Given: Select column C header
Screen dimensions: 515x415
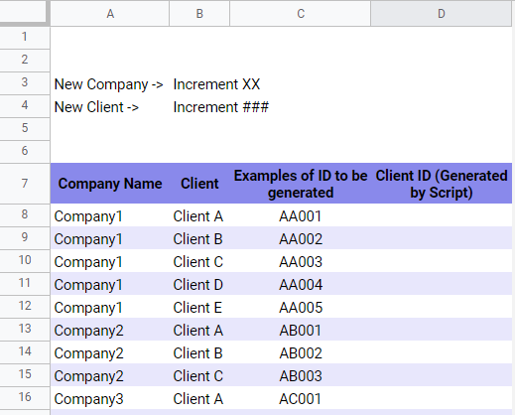Looking at the screenshot, I should point(301,14).
